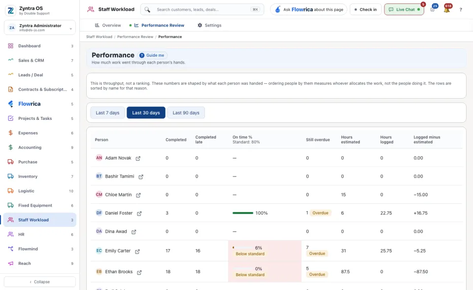Image resolution: width=473 pixels, height=290 pixels.
Task: Click Emily Carter's Below standard label
Action: pyautogui.click(x=250, y=254)
